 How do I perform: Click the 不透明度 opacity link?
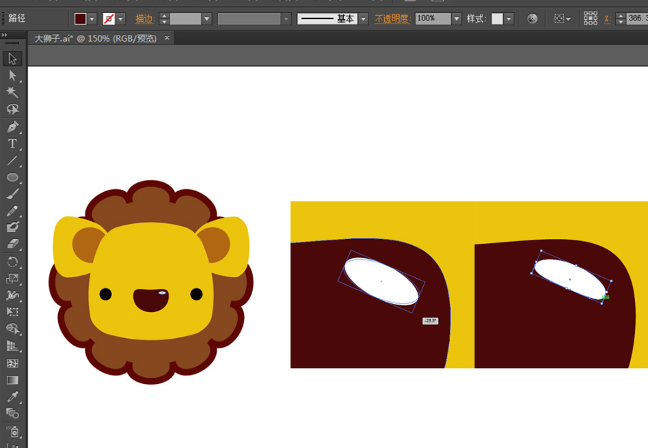(x=392, y=19)
